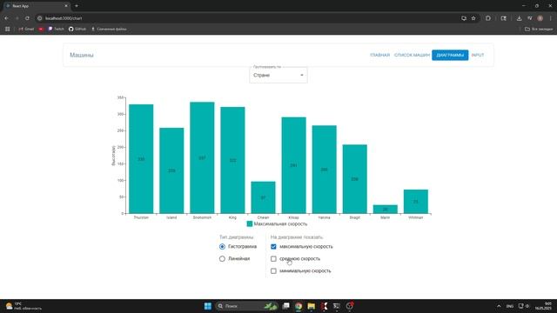
Task: Open the group-by Стране dropdown
Action: (x=278, y=76)
